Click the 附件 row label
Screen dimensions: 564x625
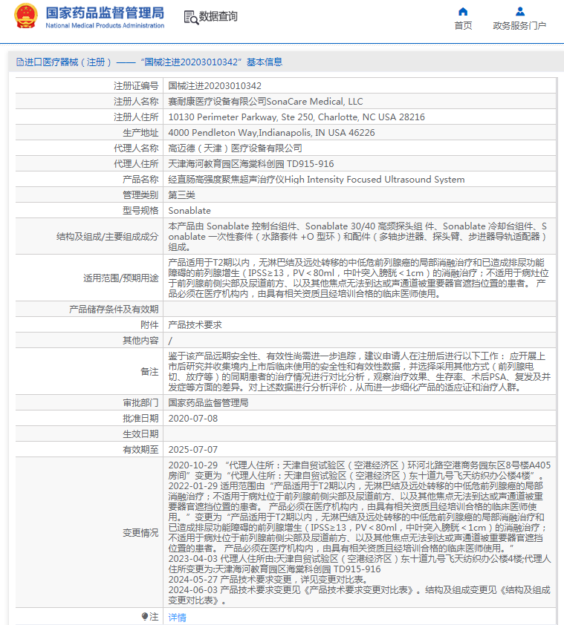(149, 325)
